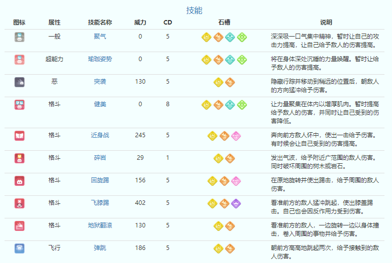
Task: Click the 威力 column header
Action: point(140,23)
